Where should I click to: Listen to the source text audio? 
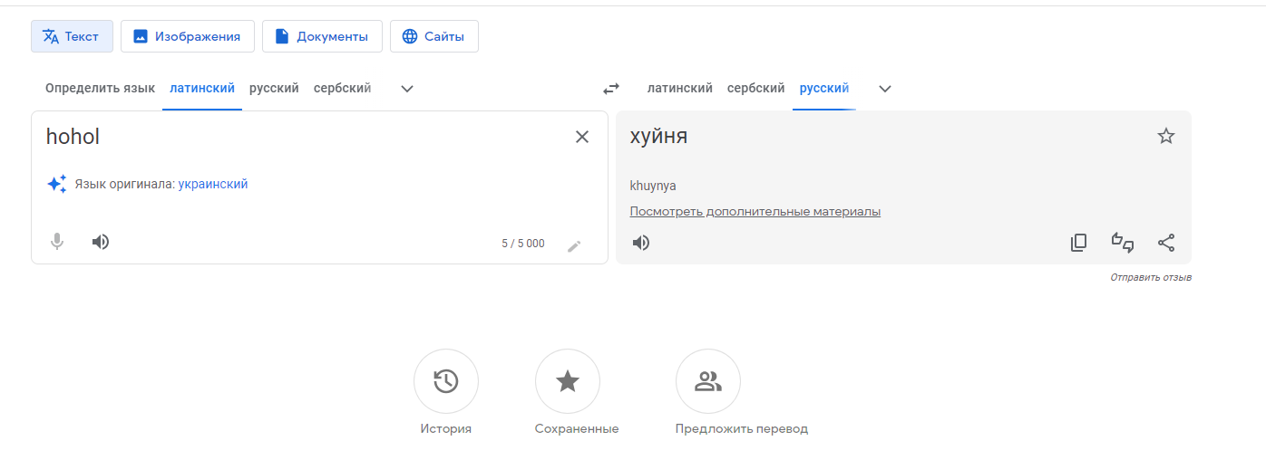[x=101, y=242]
